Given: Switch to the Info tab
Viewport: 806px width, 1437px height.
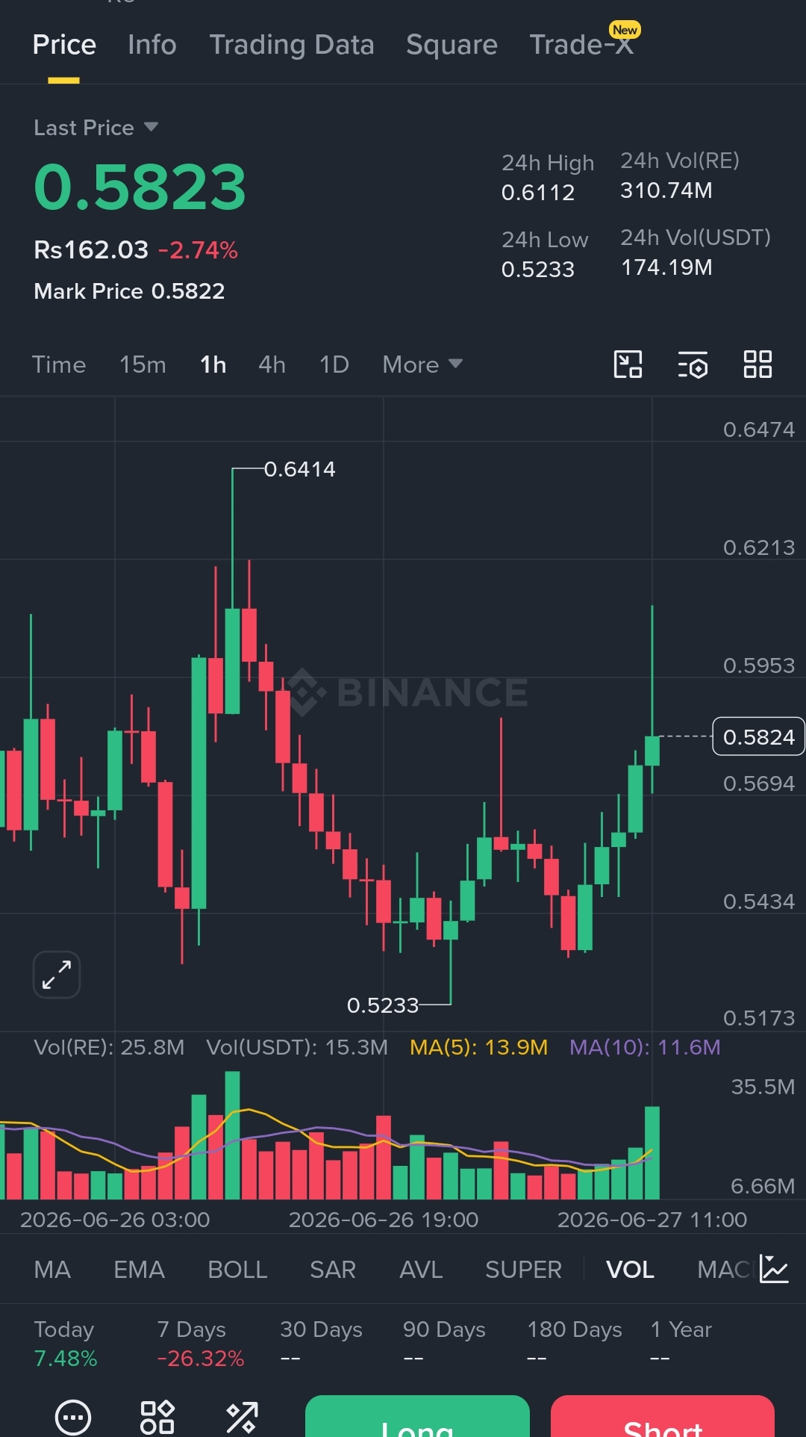Looking at the screenshot, I should tap(152, 45).
